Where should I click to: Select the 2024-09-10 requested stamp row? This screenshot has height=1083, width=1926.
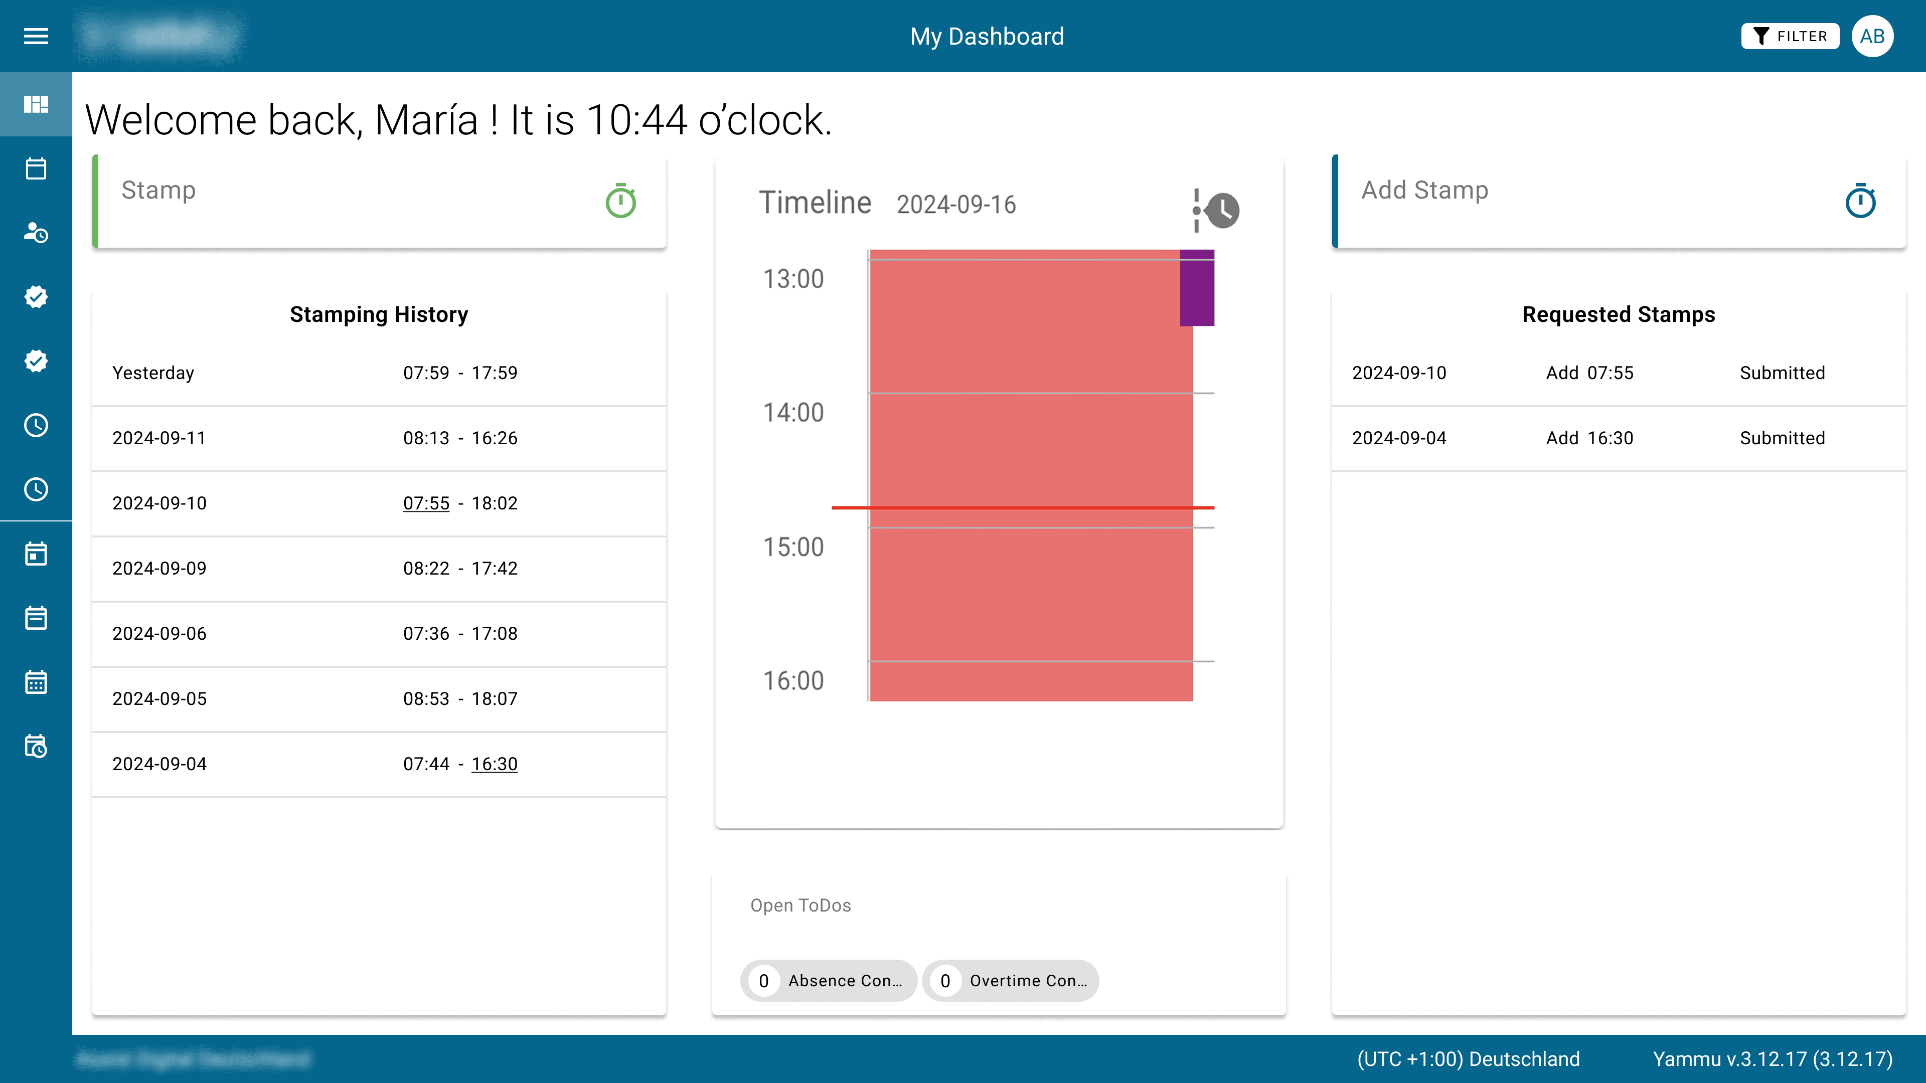[x=1618, y=373]
